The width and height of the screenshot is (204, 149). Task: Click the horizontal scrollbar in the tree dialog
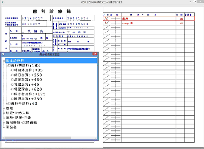click(50, 138)
